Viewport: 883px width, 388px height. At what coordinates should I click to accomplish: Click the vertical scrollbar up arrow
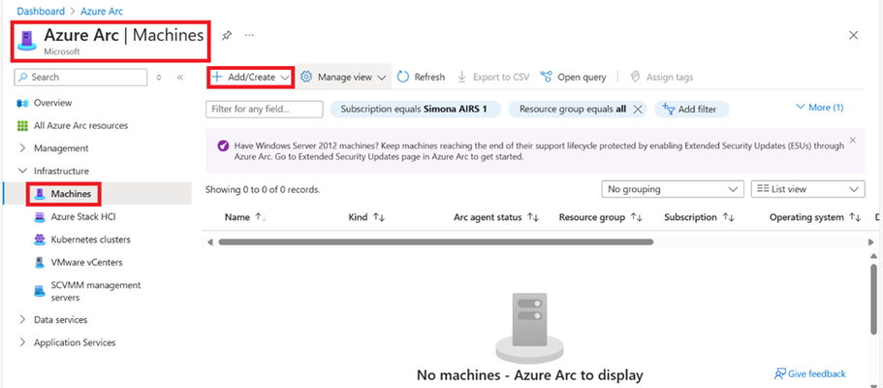873,256
